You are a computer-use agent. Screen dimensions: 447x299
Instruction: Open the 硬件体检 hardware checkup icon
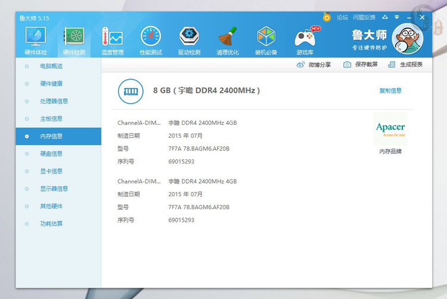click(x=35, y=37)
